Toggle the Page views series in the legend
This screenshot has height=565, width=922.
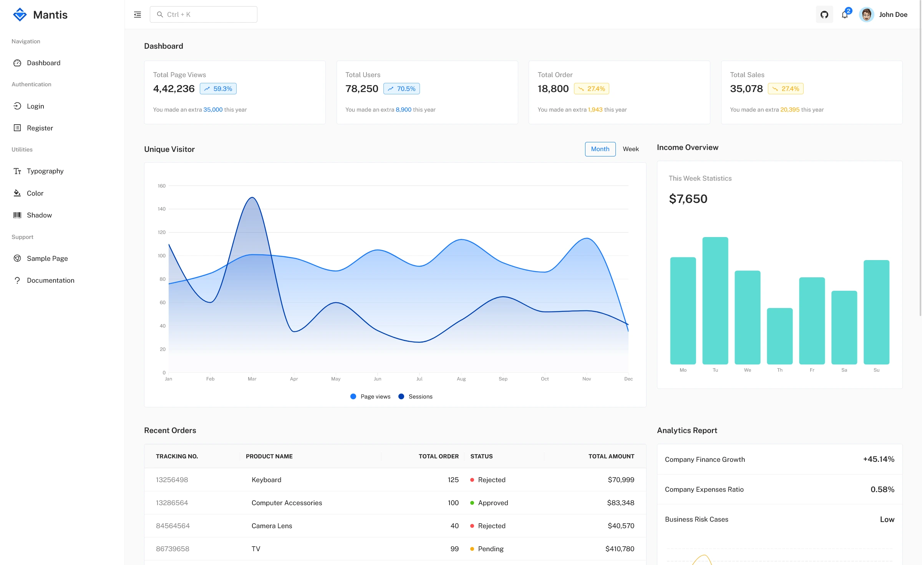(370, 396)
